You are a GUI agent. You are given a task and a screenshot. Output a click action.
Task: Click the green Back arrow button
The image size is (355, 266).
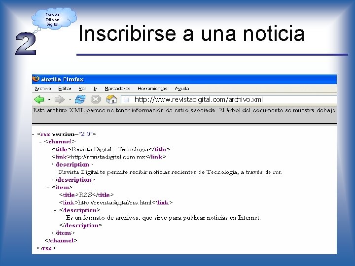(39, 100)
